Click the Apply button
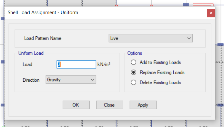224x127 pixels. [143, 105]
